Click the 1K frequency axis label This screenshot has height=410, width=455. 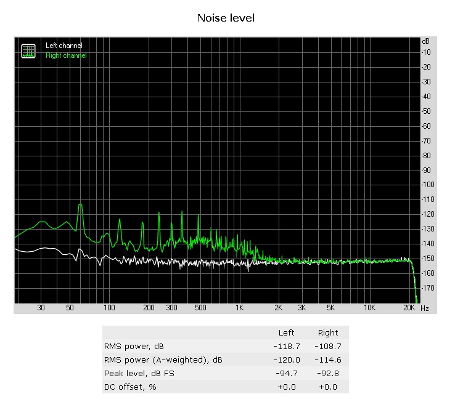coord(240,308)
